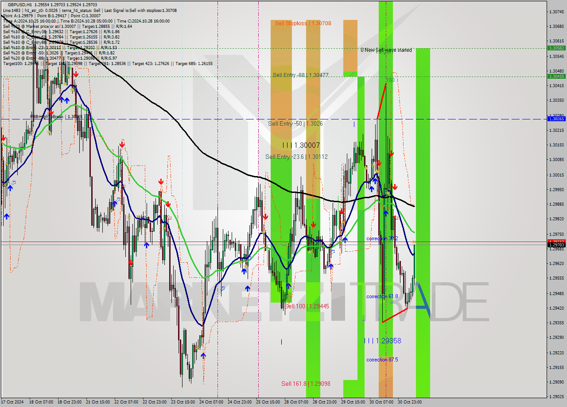Click the 'Sell %20 @ Market price' line

(67, 26)
